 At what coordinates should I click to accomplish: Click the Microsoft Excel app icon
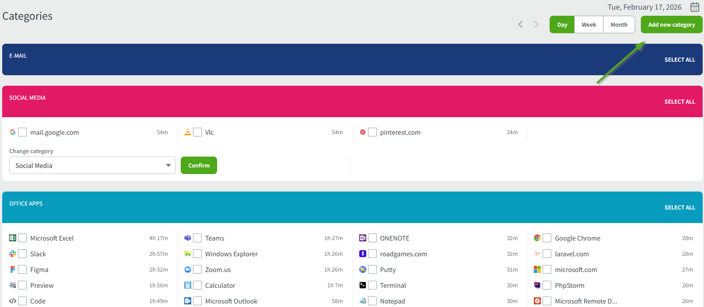(x=13, y=238)
